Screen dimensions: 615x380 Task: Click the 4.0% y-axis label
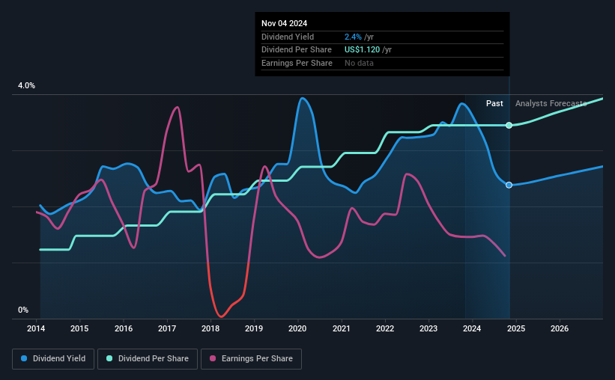26,86
